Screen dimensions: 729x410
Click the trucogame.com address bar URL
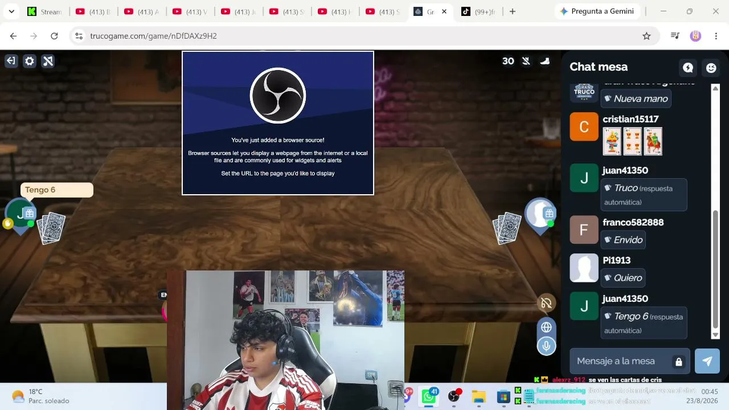click(x=154, y=36)
